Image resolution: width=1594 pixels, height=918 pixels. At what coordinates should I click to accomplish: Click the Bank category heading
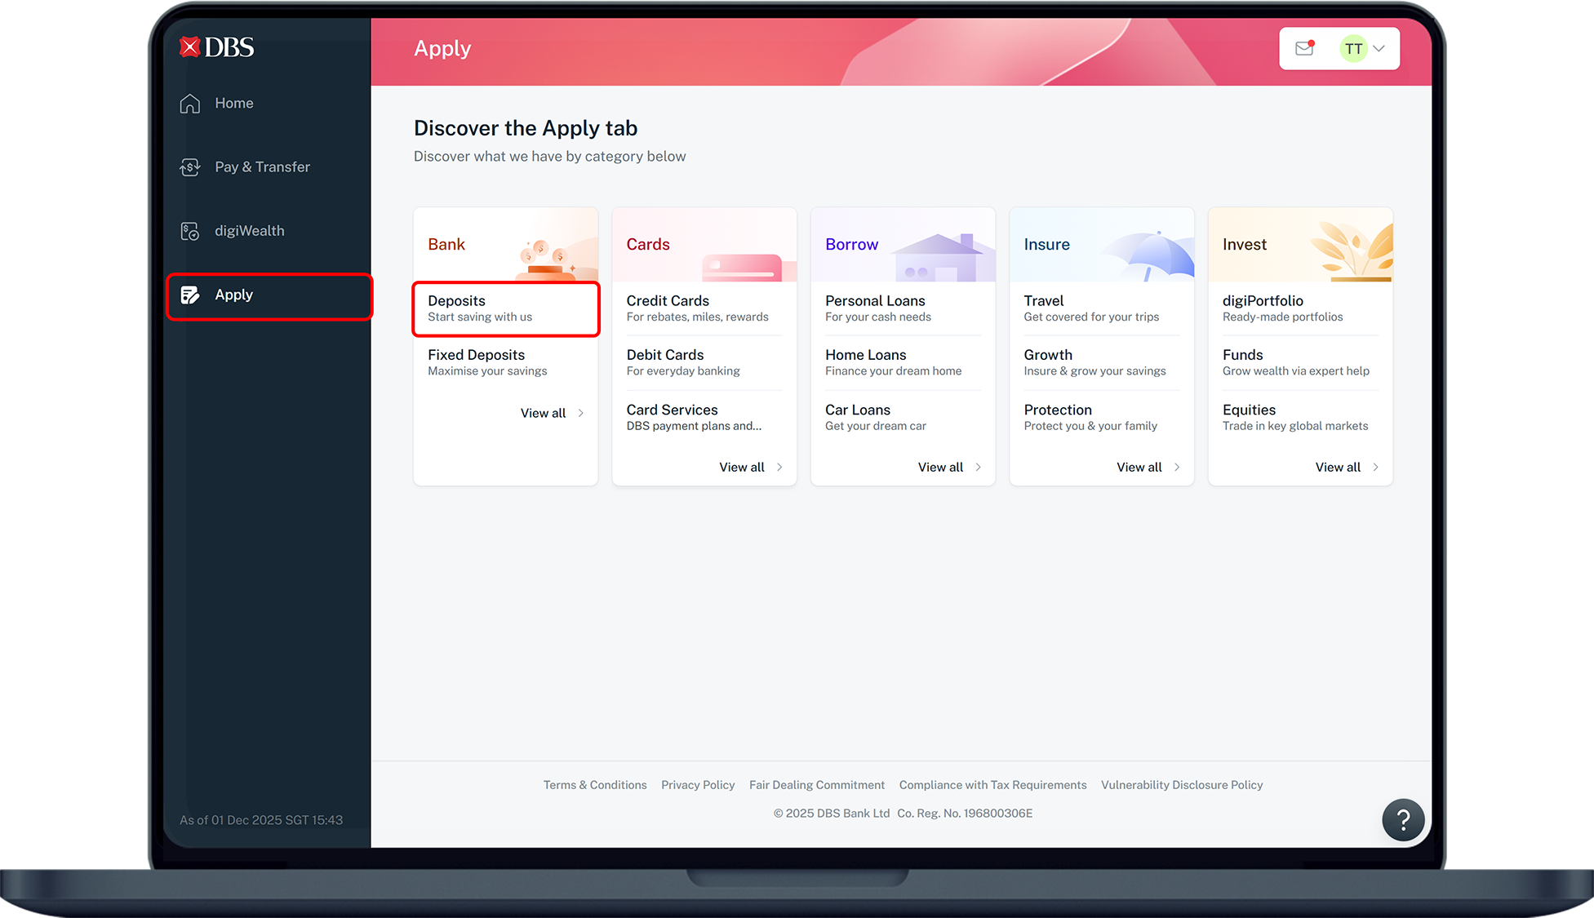446,245
